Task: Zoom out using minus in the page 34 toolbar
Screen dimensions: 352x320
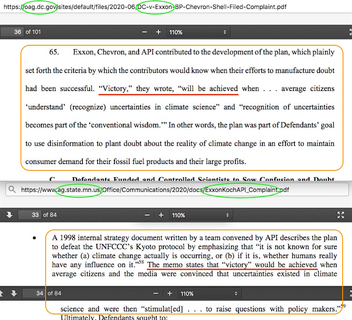Action: coord(156,294)
